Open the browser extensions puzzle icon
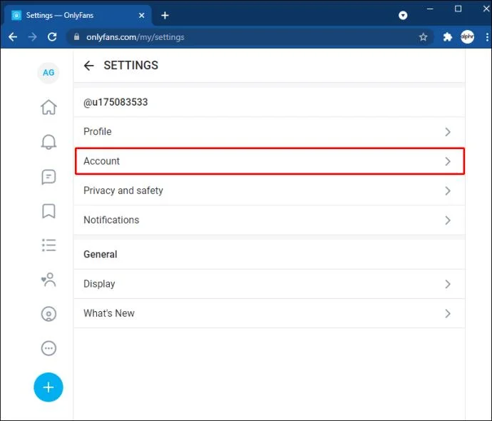 coord(448,37)
